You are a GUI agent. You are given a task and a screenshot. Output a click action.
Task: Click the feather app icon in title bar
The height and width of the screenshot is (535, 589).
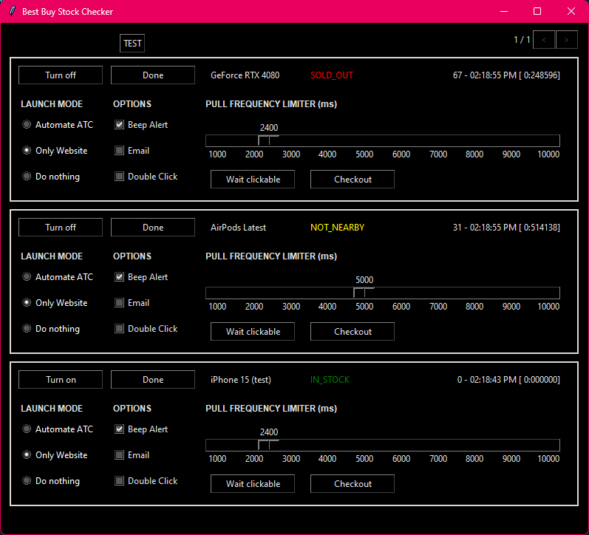coord(12,12)
